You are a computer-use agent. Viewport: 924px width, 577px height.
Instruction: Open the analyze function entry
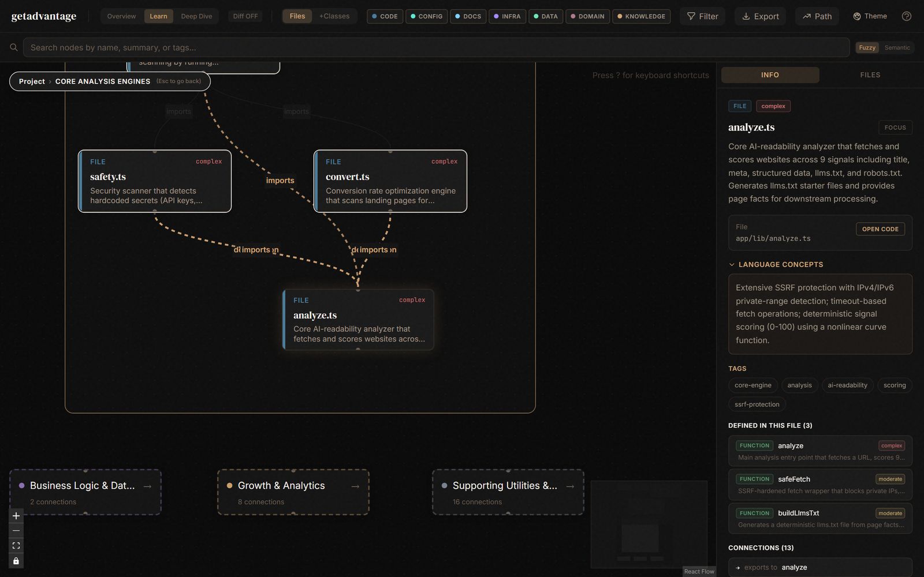(x=820, y=451)
